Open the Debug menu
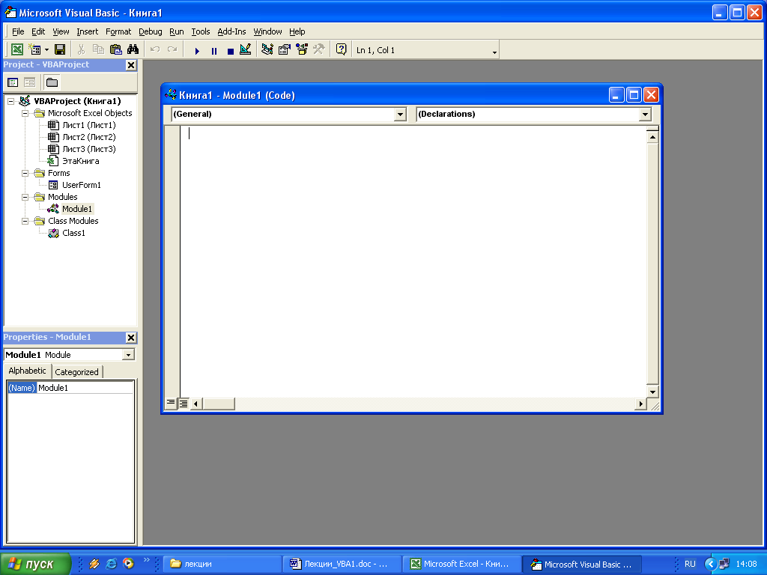Viewport: 767px width, 575px height. (x=150, y=31)
